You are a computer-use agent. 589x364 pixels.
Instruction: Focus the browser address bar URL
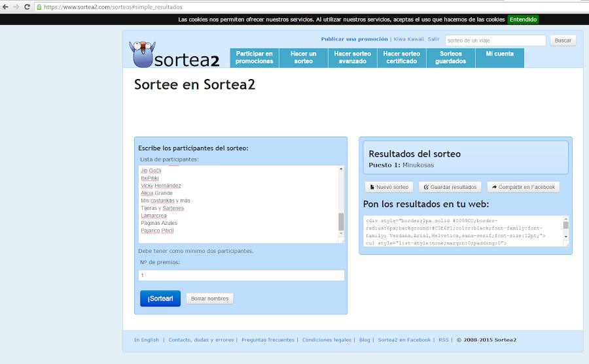(x=113, y=7)
